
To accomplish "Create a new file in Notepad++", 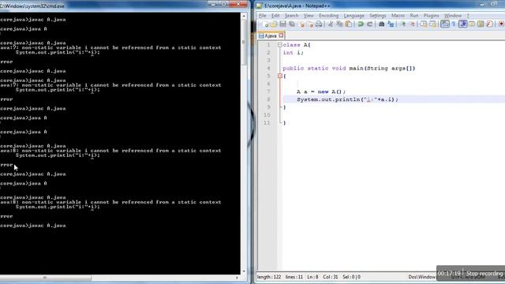I will 265,24.
